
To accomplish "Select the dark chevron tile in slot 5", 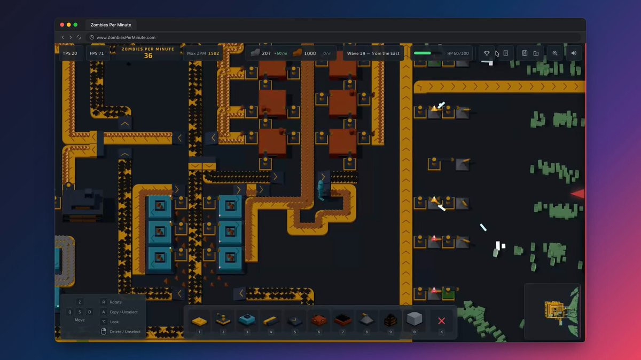I will (x=295, y=321).
